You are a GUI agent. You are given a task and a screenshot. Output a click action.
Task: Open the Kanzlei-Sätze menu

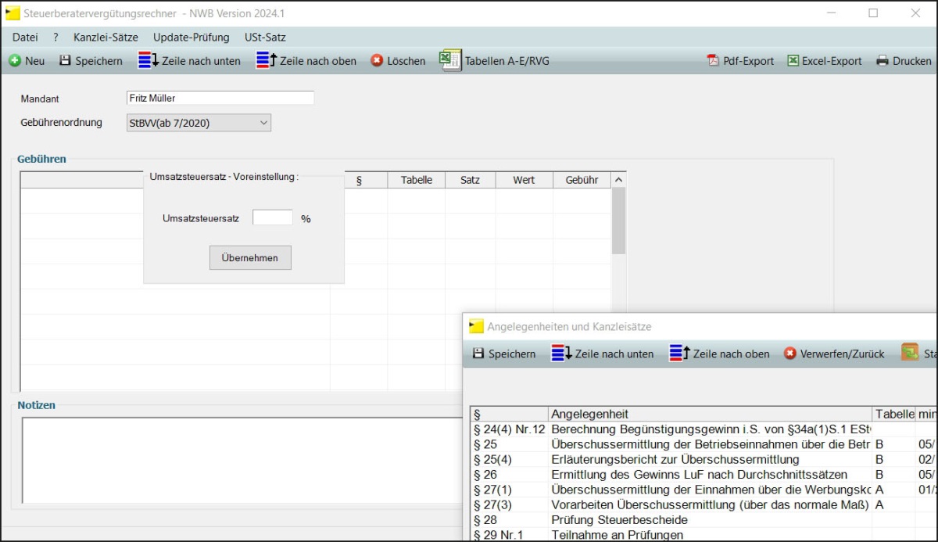click(106, 37)
